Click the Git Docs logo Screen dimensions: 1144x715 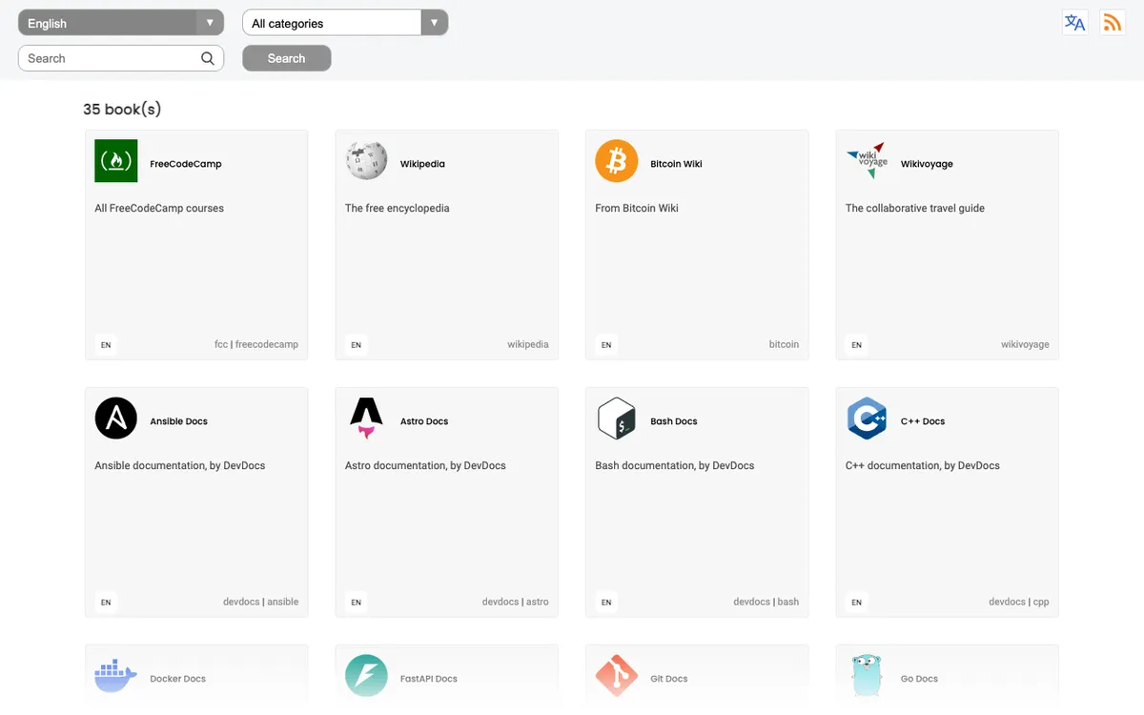point(617,676)
